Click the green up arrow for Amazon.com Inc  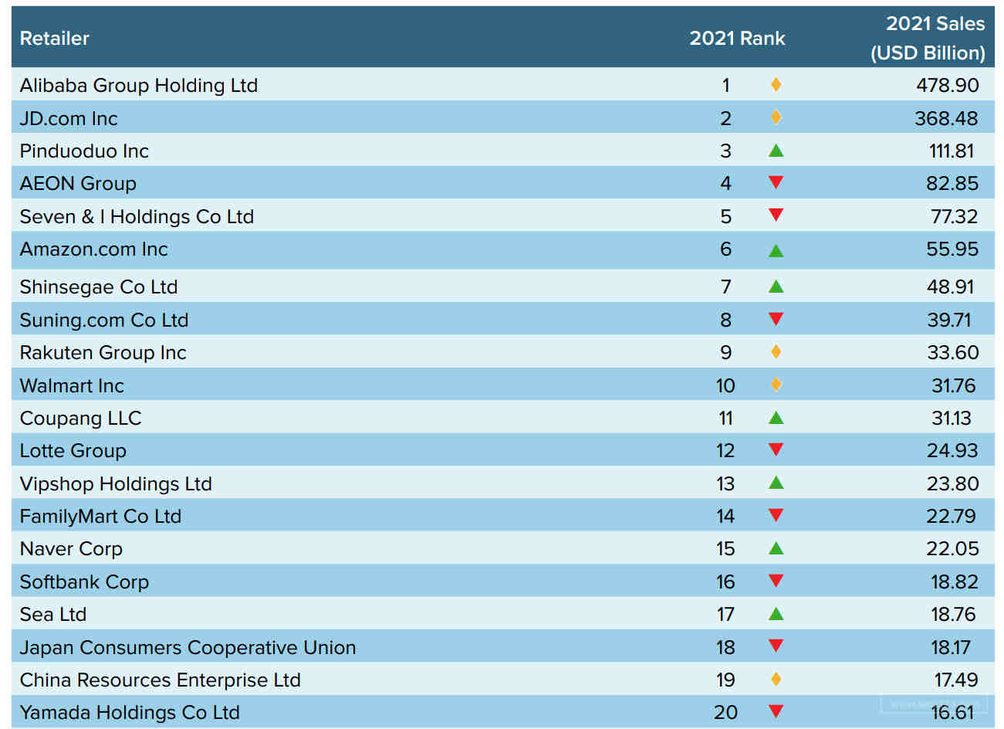[x=776, y=250]
